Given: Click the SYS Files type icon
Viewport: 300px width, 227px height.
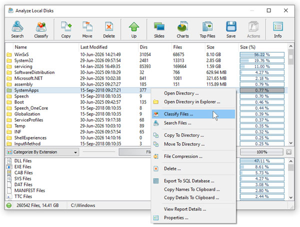Looking at the screenshot, I should click(9, 178).
